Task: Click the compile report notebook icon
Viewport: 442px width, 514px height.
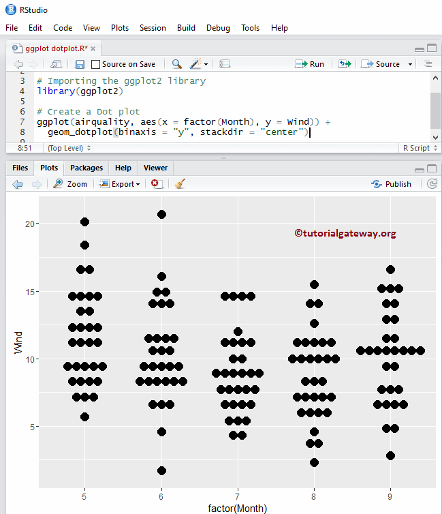Action: coord(225,64)
